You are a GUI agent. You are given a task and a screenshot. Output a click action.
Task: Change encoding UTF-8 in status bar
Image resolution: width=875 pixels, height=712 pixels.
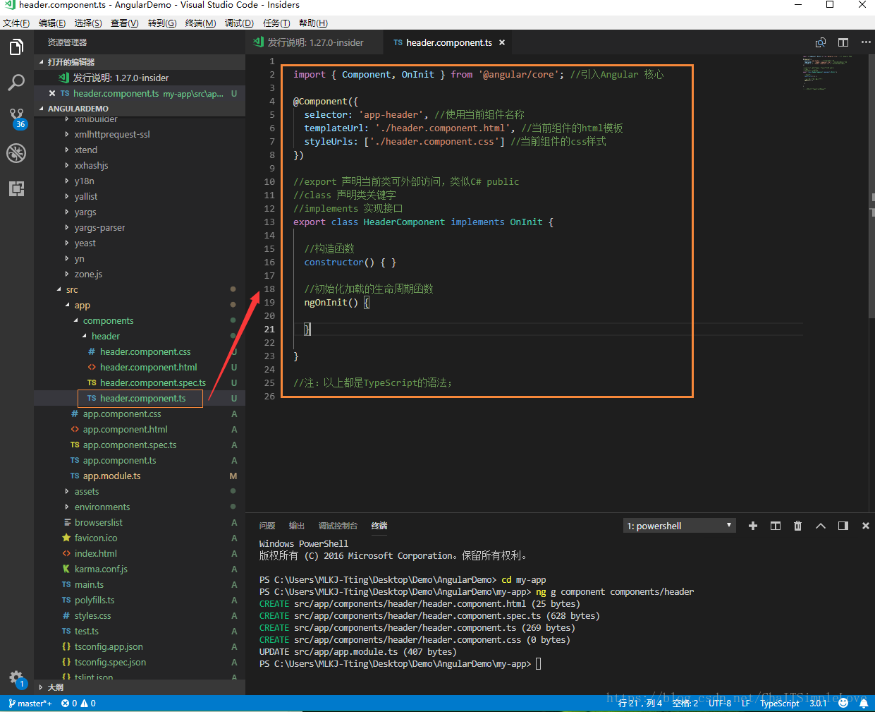tap(720, 704)
